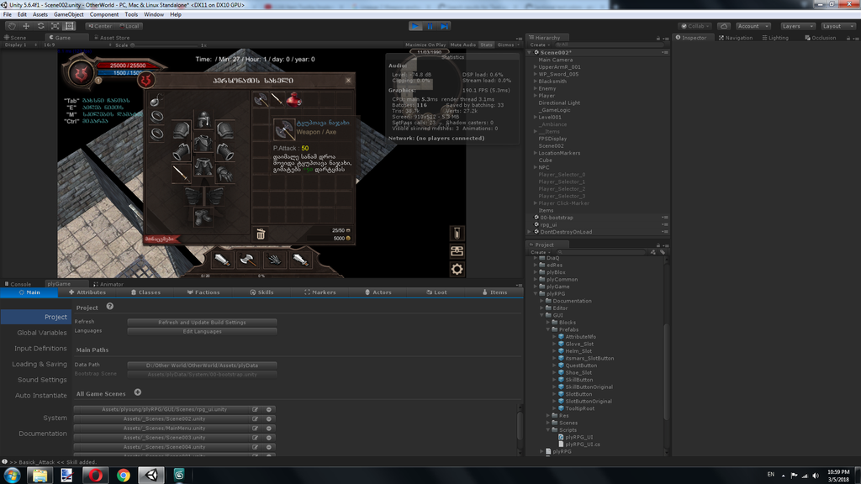This screenshot has width=861, height=484.
Task: Open the Gizmos dropdown
Action: (508, 45)
